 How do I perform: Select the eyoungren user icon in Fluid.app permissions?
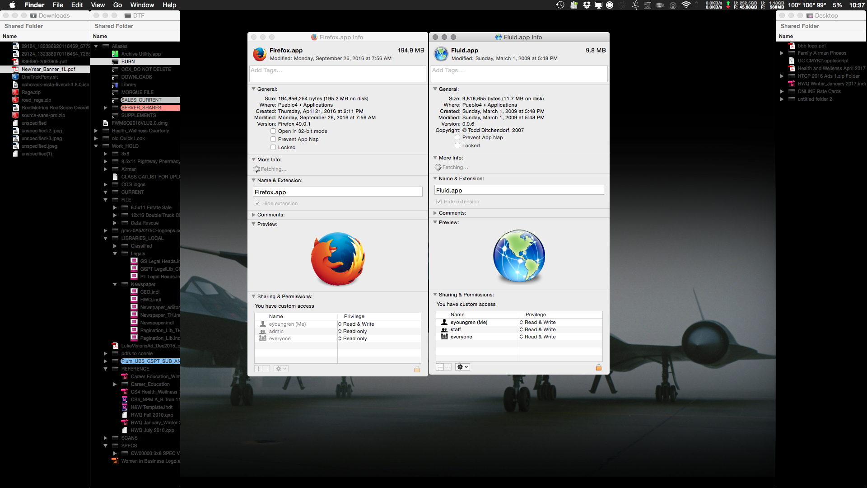click(444, 322)
